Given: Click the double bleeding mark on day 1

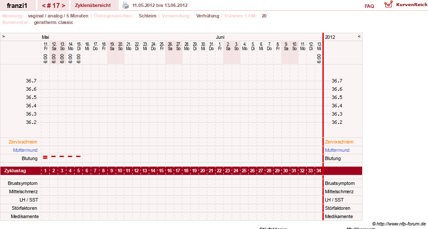Looking at the screenshot, I should [45, 157].
